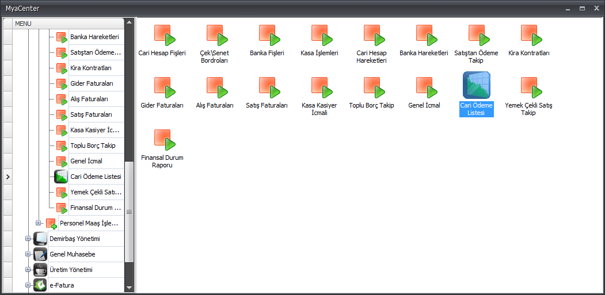The image size is (605, 295).
Task: Open Satış Faturaları icon in main panel
Action: [270, 88]
